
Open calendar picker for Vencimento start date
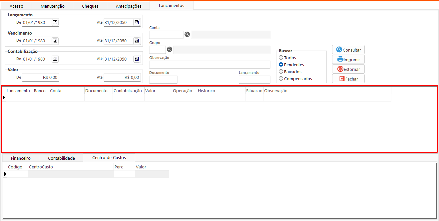(55, 41)
